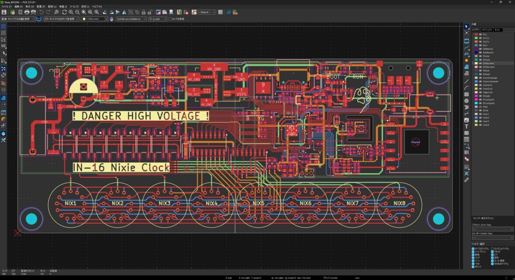The image size is (515, 280).
Task: Hide the In1.Cu layer
Action: coord(480,38)
